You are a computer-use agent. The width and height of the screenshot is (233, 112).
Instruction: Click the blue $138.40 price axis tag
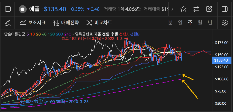222,60
